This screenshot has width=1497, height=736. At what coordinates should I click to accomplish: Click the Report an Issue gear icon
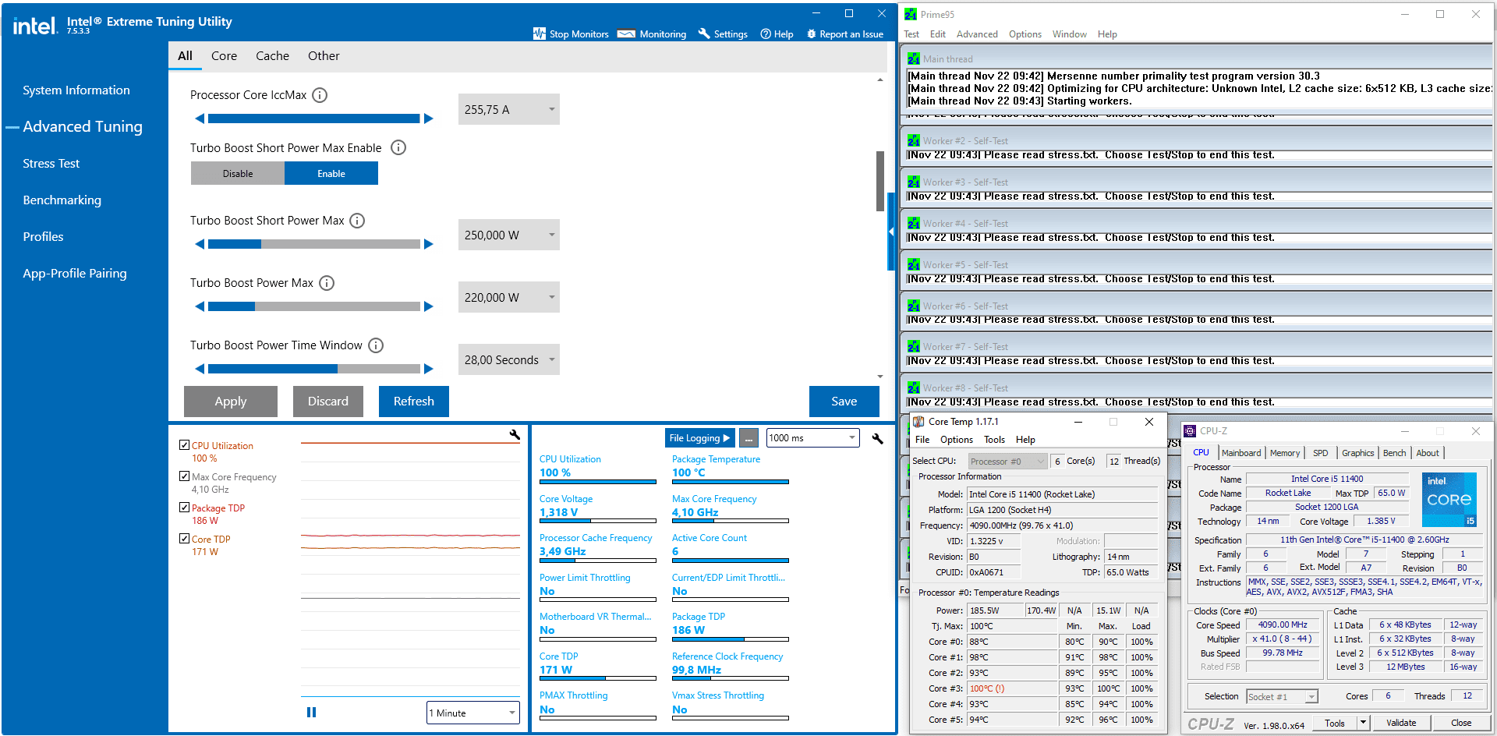pos(811,34)
